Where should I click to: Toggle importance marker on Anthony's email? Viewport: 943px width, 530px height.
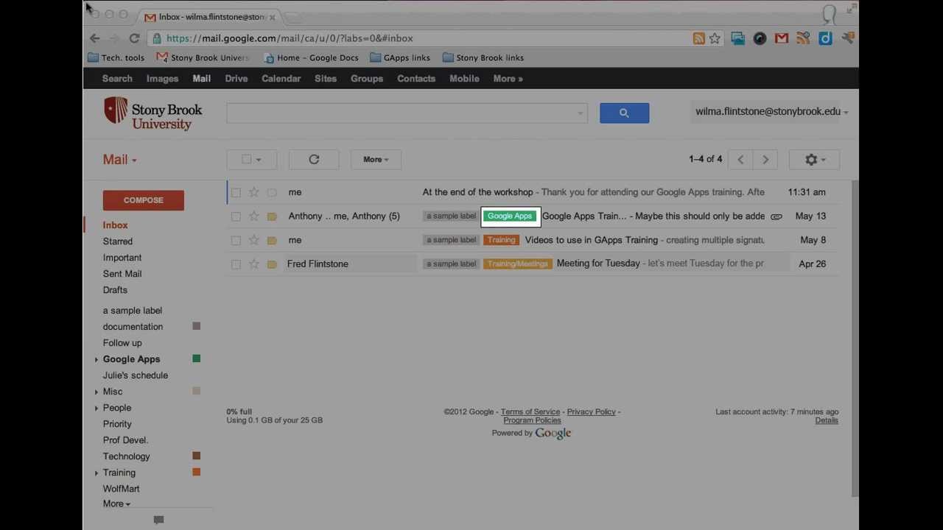click(x=272, y=216)
